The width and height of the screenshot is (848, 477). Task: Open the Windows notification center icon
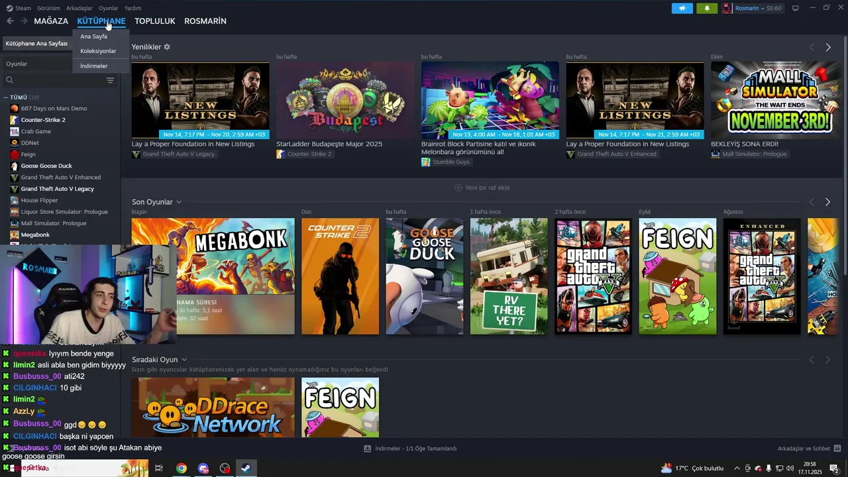[x=834, y=468]
